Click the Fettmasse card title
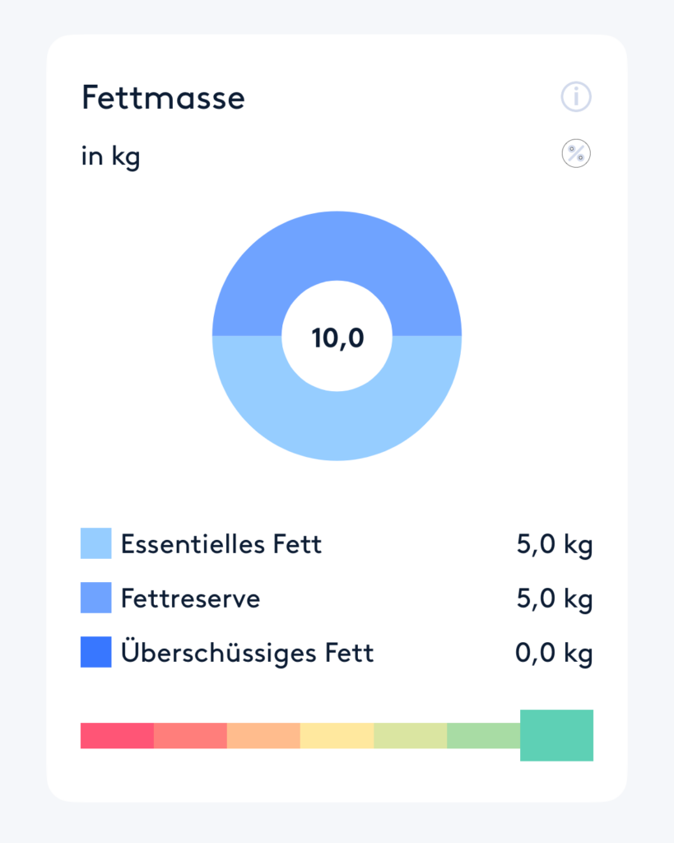Viewport: 674px width, 843px height. [x=163, y=98]
